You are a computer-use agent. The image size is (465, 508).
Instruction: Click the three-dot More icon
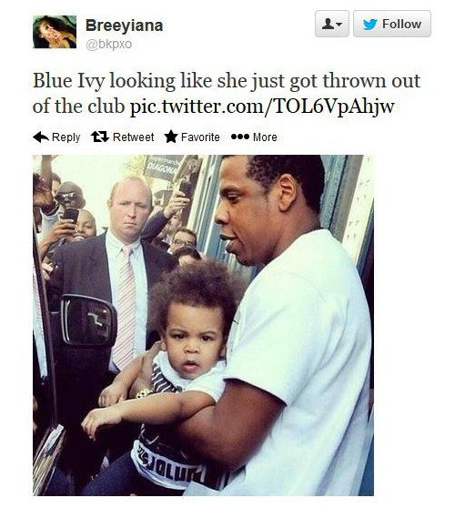coord(240,137)
